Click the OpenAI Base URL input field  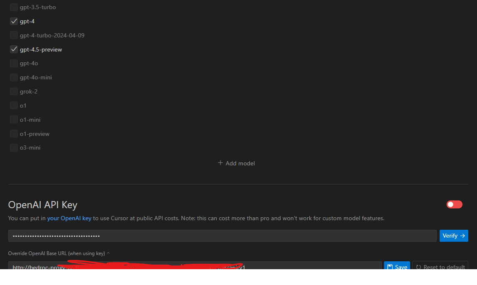click(195, 265)
